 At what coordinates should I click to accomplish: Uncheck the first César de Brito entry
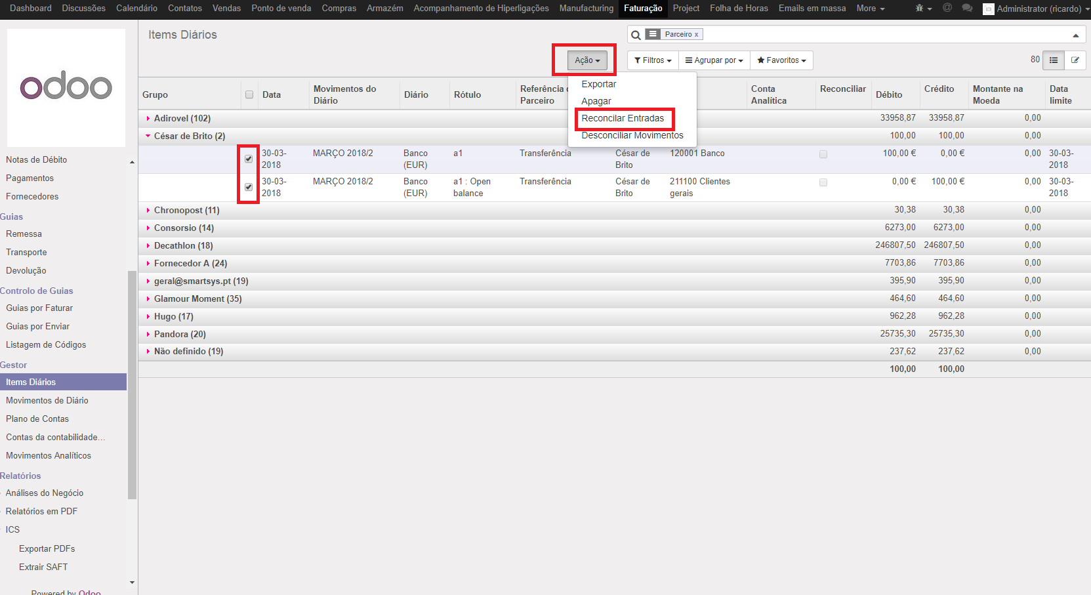[x=249, y=159]
